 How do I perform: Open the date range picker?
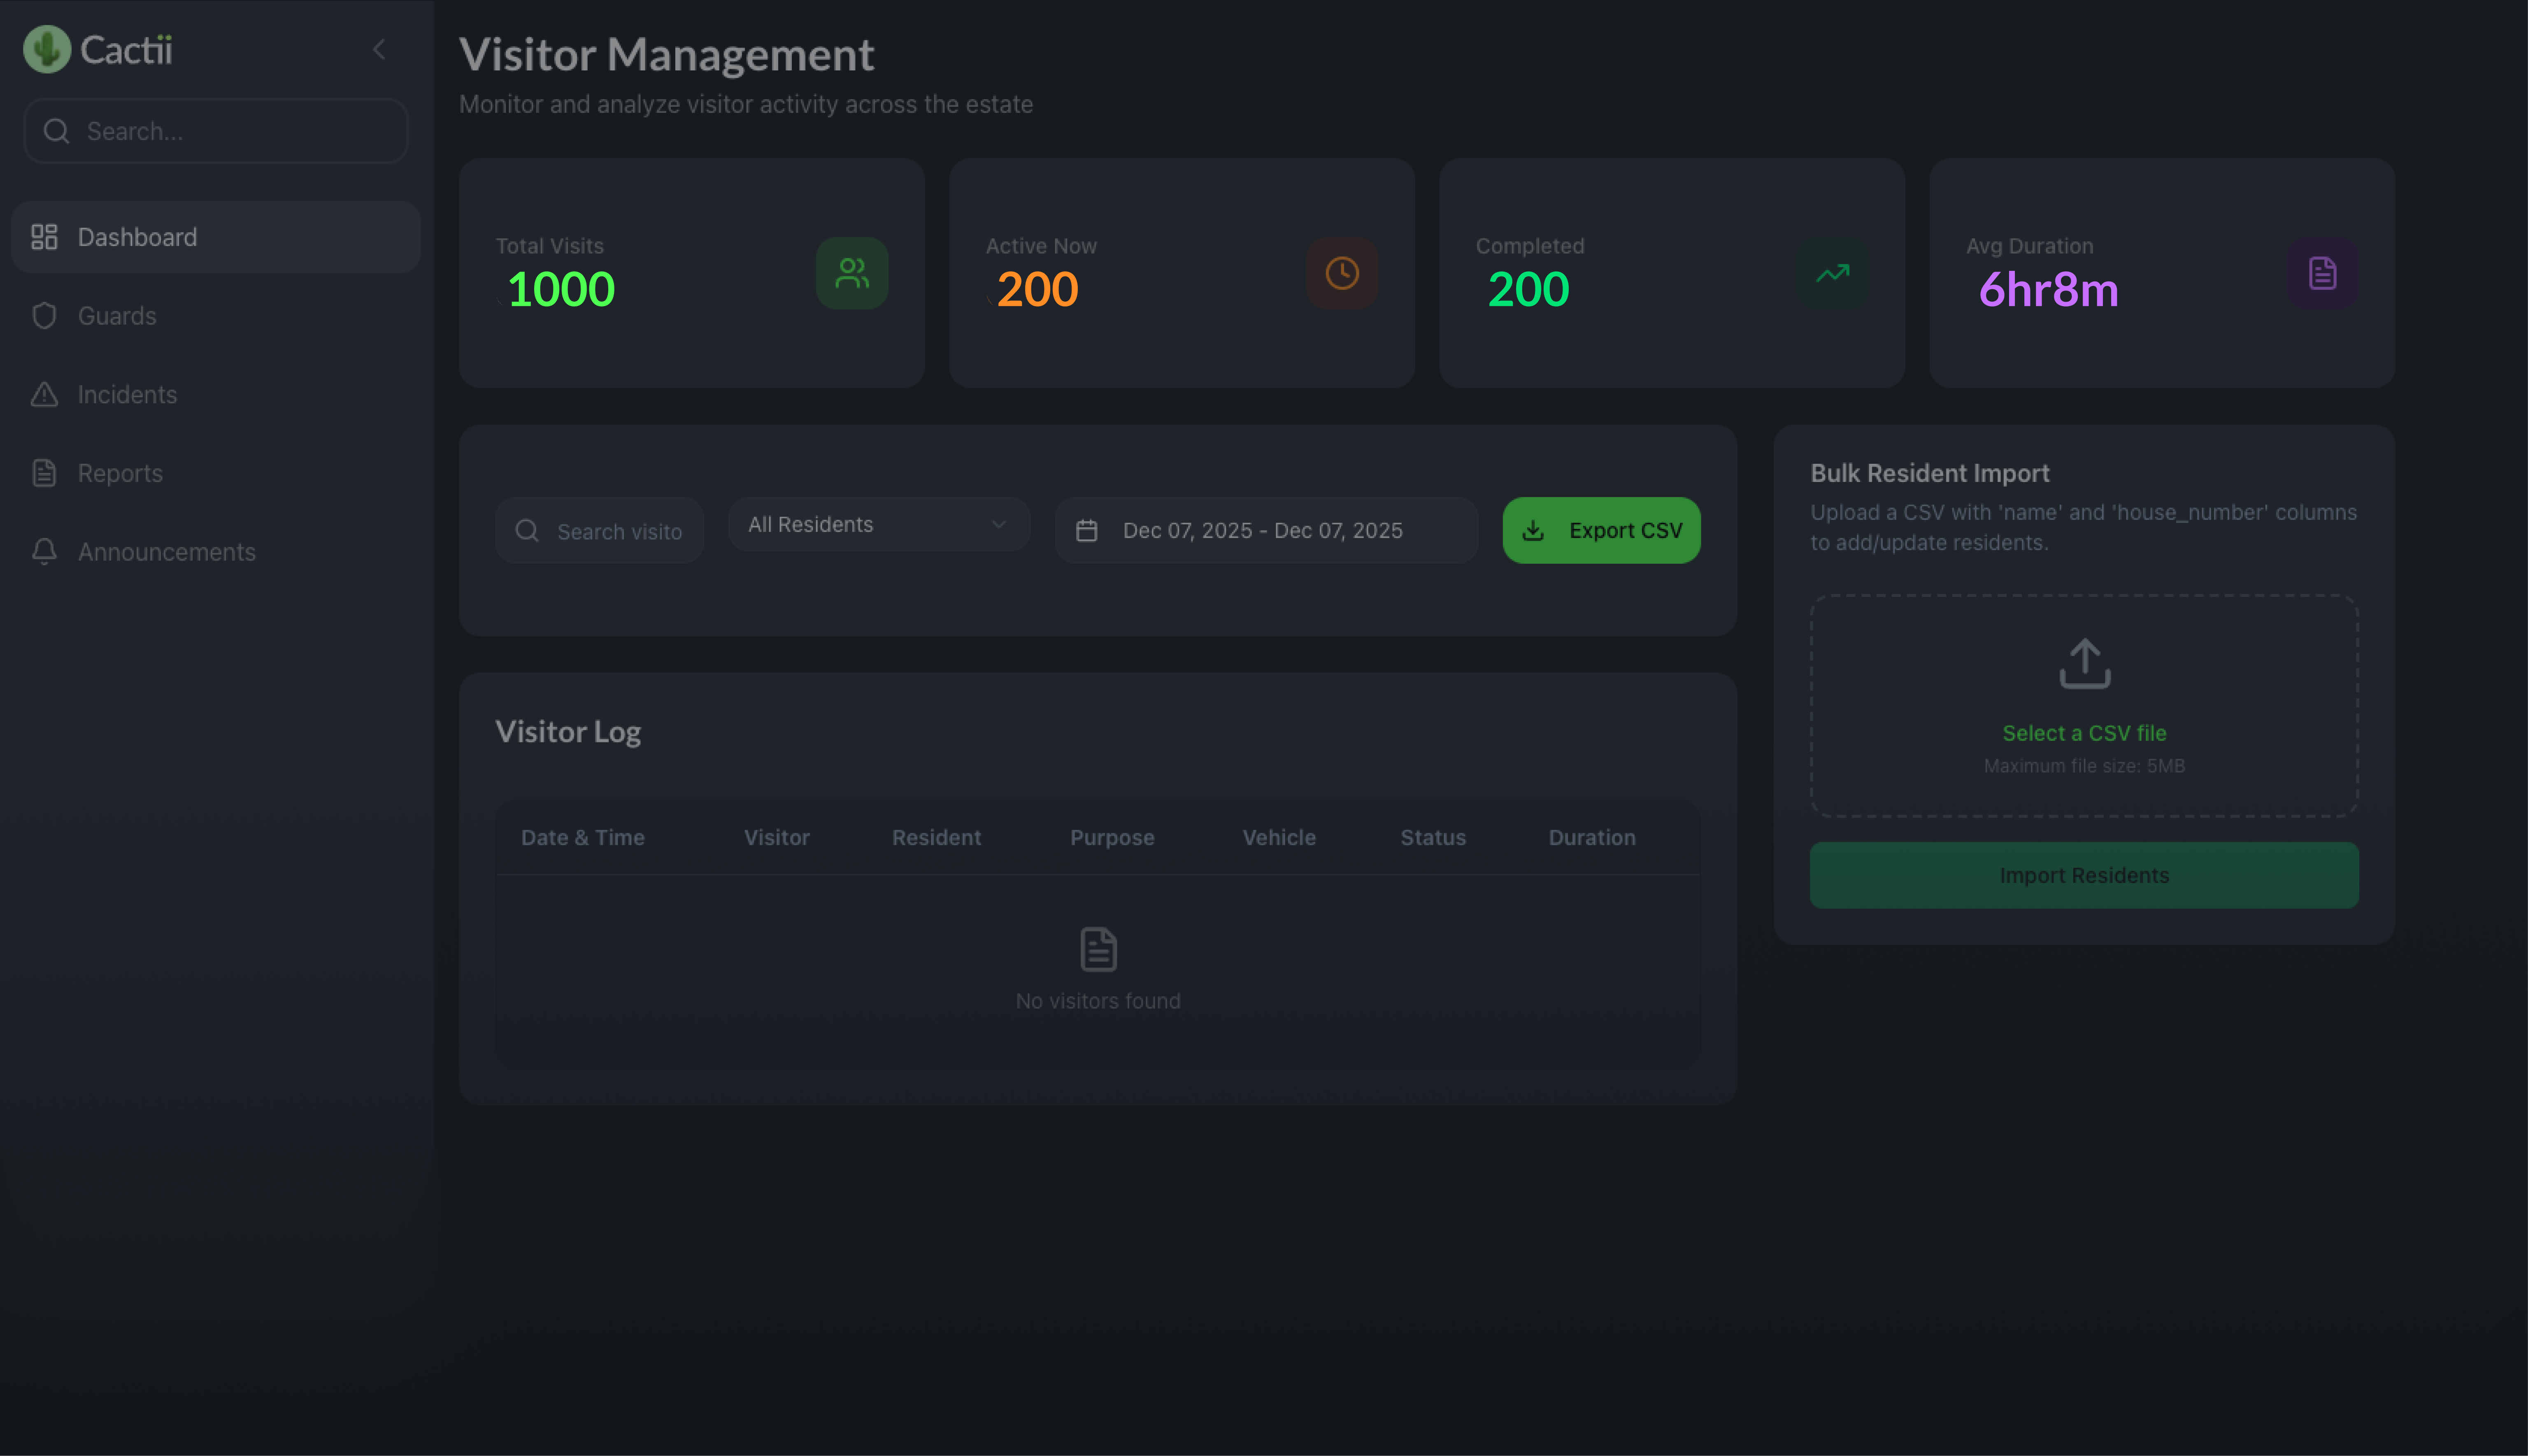1264,530
